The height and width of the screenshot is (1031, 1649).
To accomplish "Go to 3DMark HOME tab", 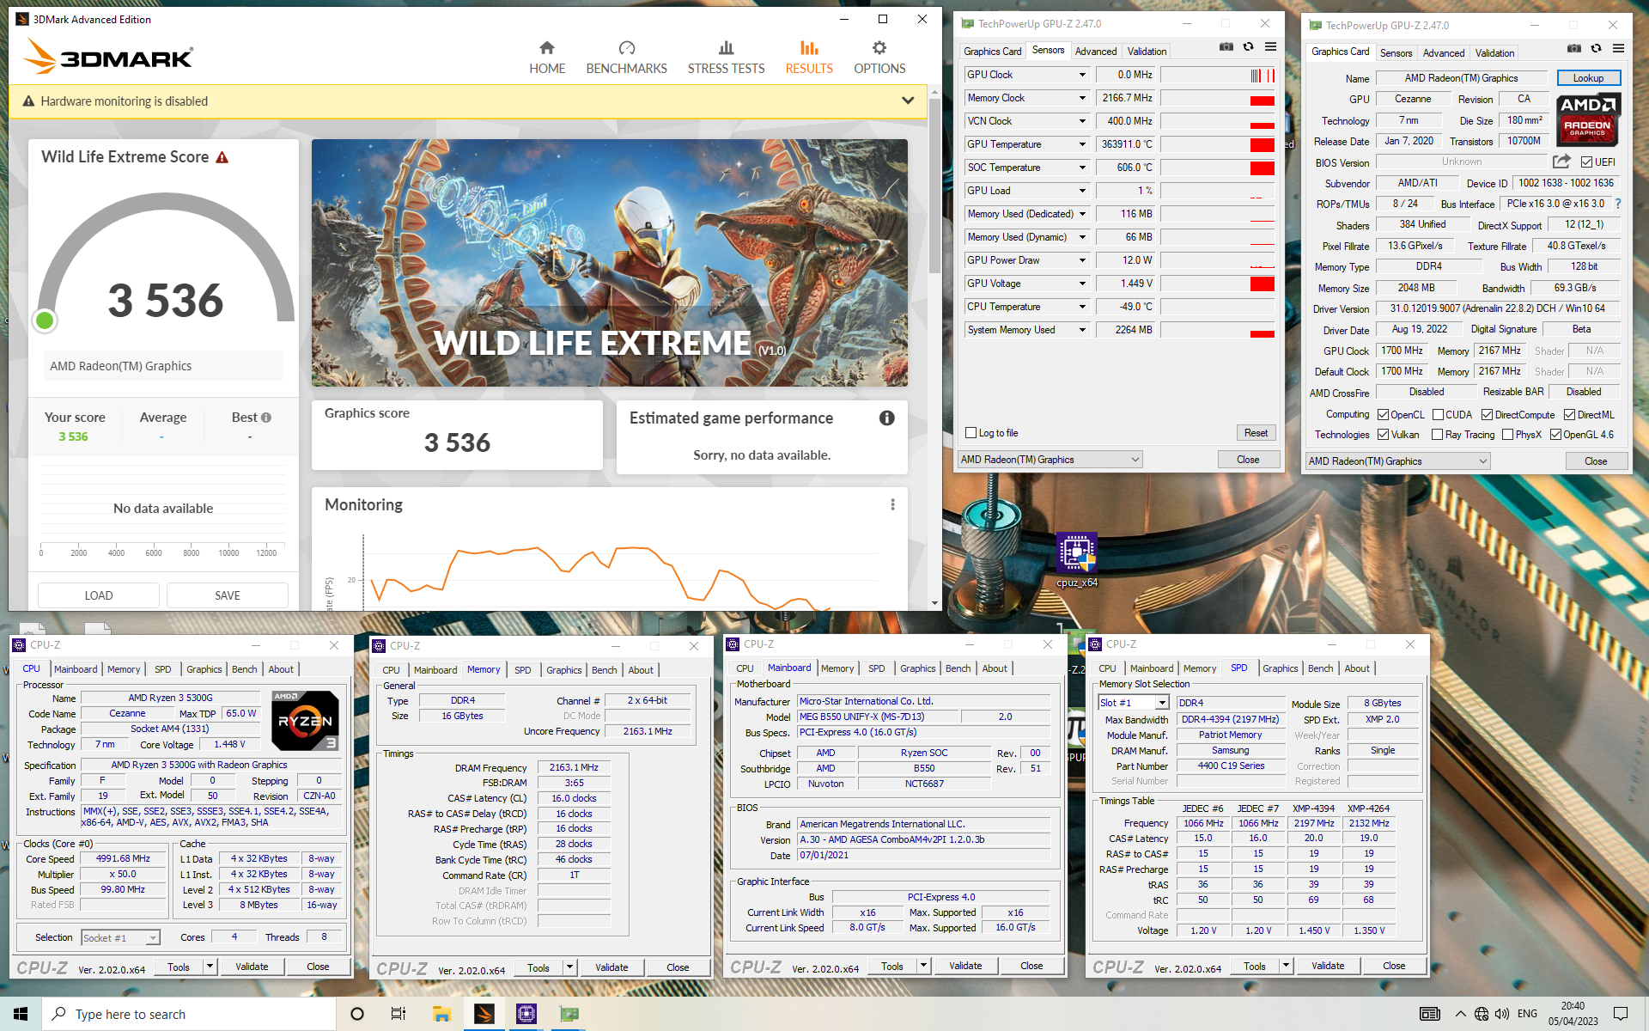I will tap(547, 58).
